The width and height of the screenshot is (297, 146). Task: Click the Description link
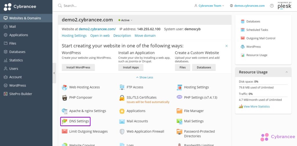[122, 36]
